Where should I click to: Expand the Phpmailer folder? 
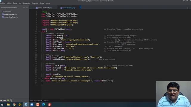click(x=6, y=11)
